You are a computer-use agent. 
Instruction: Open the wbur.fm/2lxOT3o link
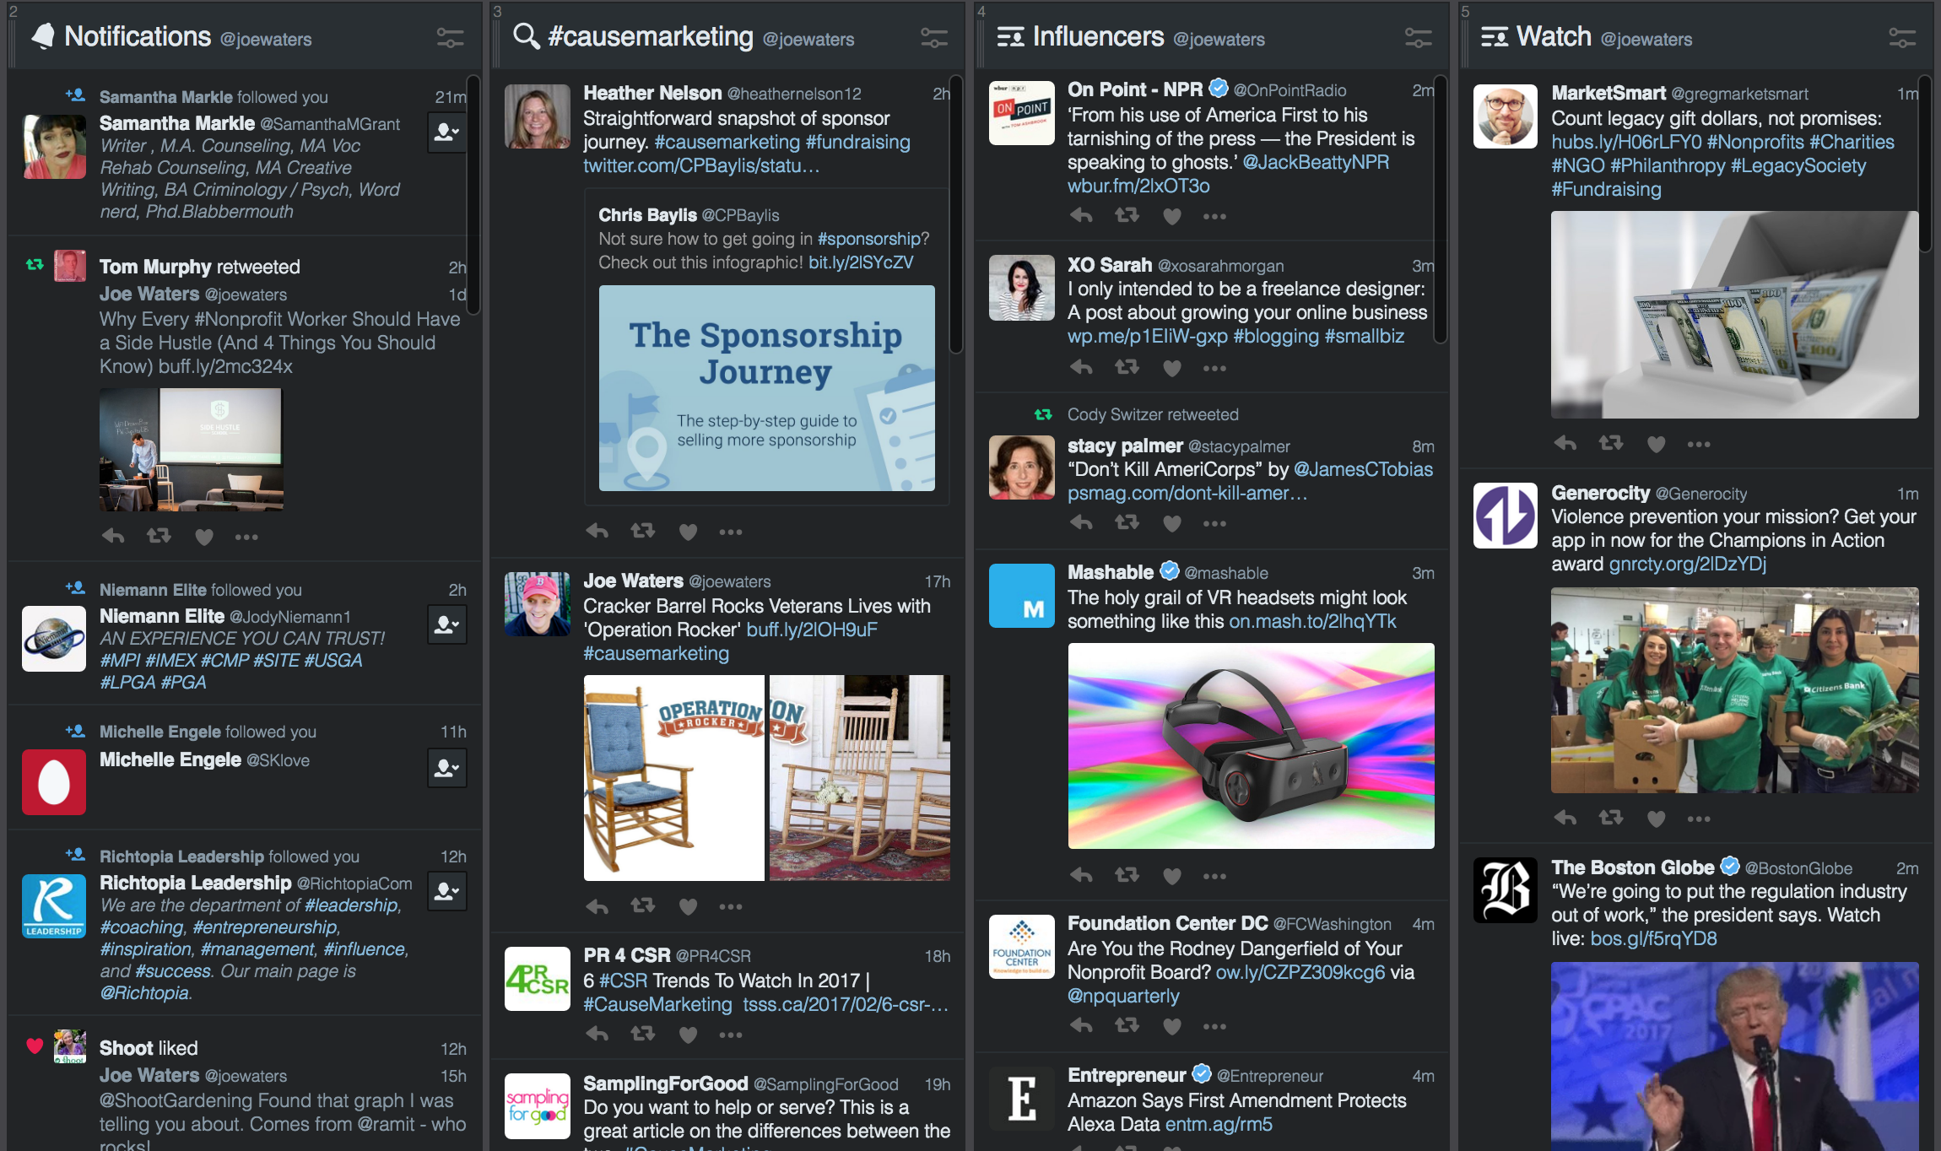1138,186
